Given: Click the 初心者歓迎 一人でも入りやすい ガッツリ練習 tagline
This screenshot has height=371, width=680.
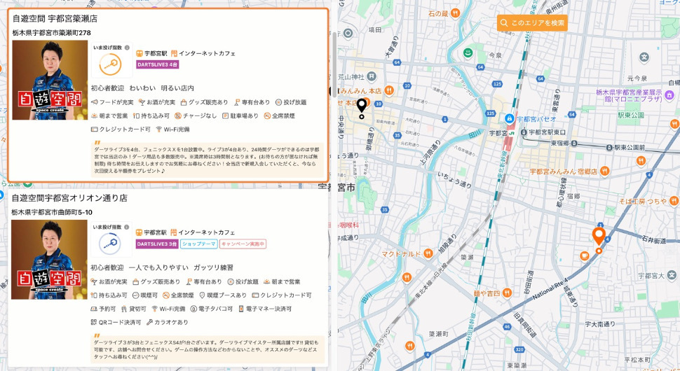Looking at the screenshot, I should [162, 267].
